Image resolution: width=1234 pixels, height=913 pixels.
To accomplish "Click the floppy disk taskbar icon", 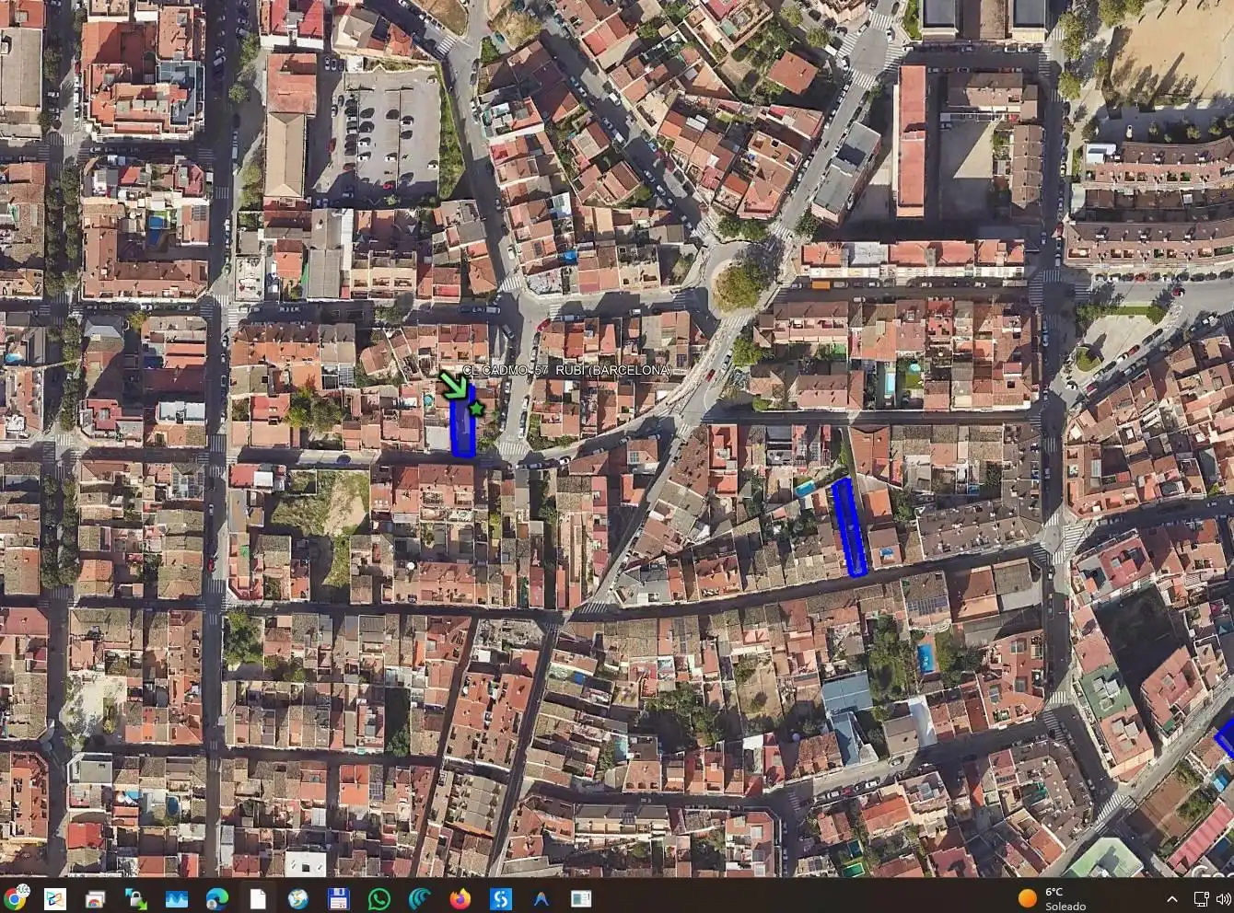I will pyautogui.click(x=338, y=898).
